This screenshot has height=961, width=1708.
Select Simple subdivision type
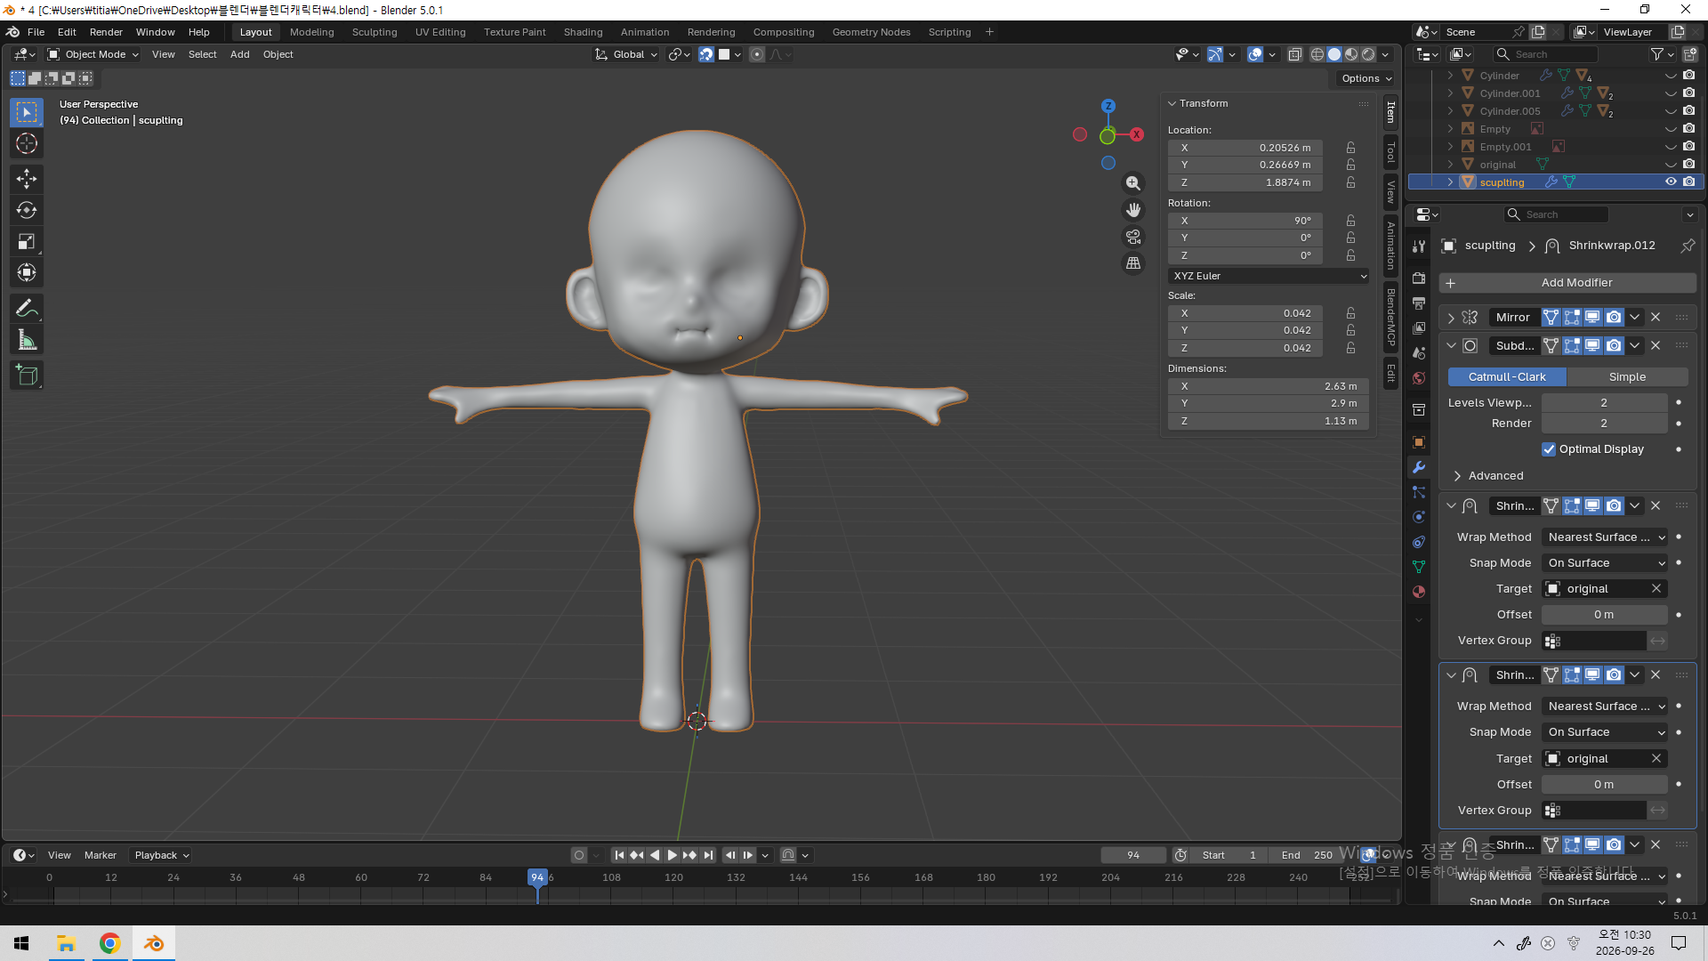click(1627, 377)
